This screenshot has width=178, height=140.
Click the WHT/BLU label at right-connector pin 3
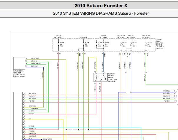(167, 91)
